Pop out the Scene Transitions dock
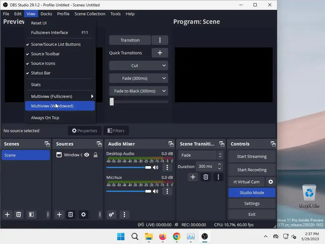 tap(222, 144)
